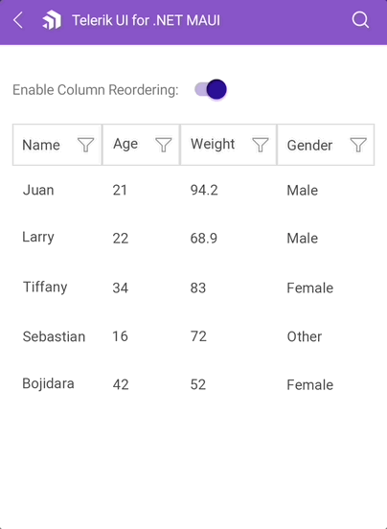Select the Age column header

point(141,145)
